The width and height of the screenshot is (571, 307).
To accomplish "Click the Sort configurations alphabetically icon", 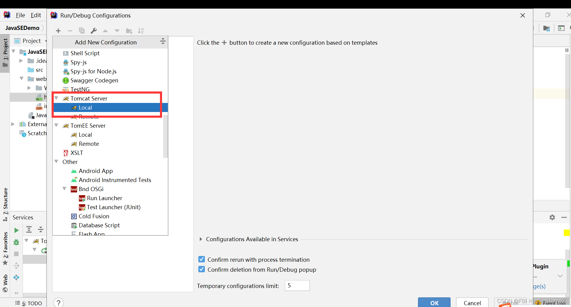I will [x=141, y=31].
